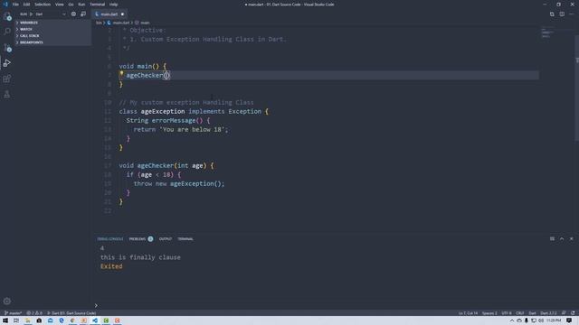Open the Edit menu

[x=26, y=5]
